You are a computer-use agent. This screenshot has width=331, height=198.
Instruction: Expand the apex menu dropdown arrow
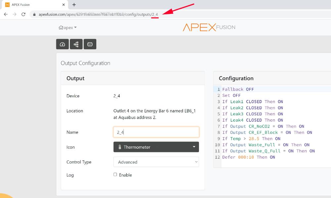[75, 28]
